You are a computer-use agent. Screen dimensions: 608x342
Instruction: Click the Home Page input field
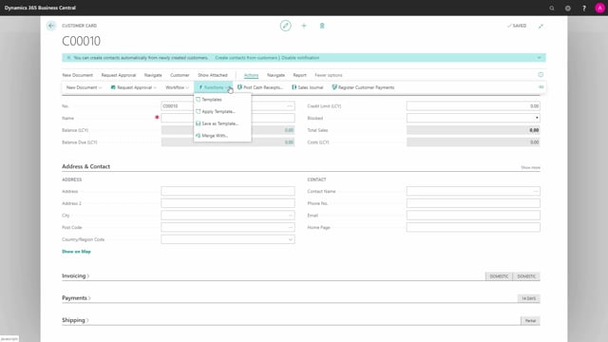click(x=473, y=227)
